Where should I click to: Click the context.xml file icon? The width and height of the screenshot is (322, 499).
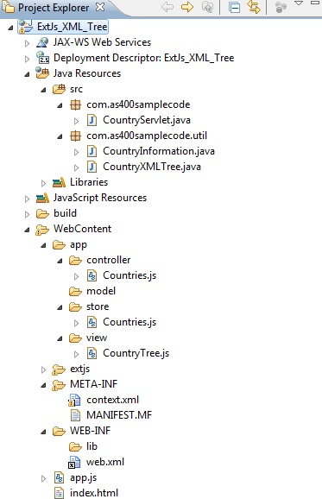click(x=75, y=400)
